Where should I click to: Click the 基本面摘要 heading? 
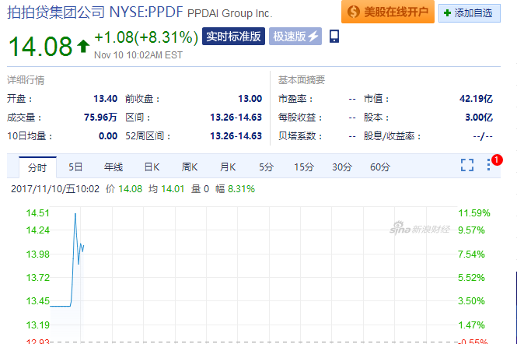click(302, 80)
